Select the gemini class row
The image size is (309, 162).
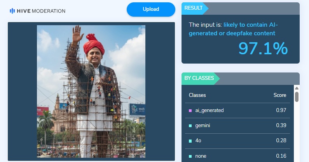tap(237, 126)
